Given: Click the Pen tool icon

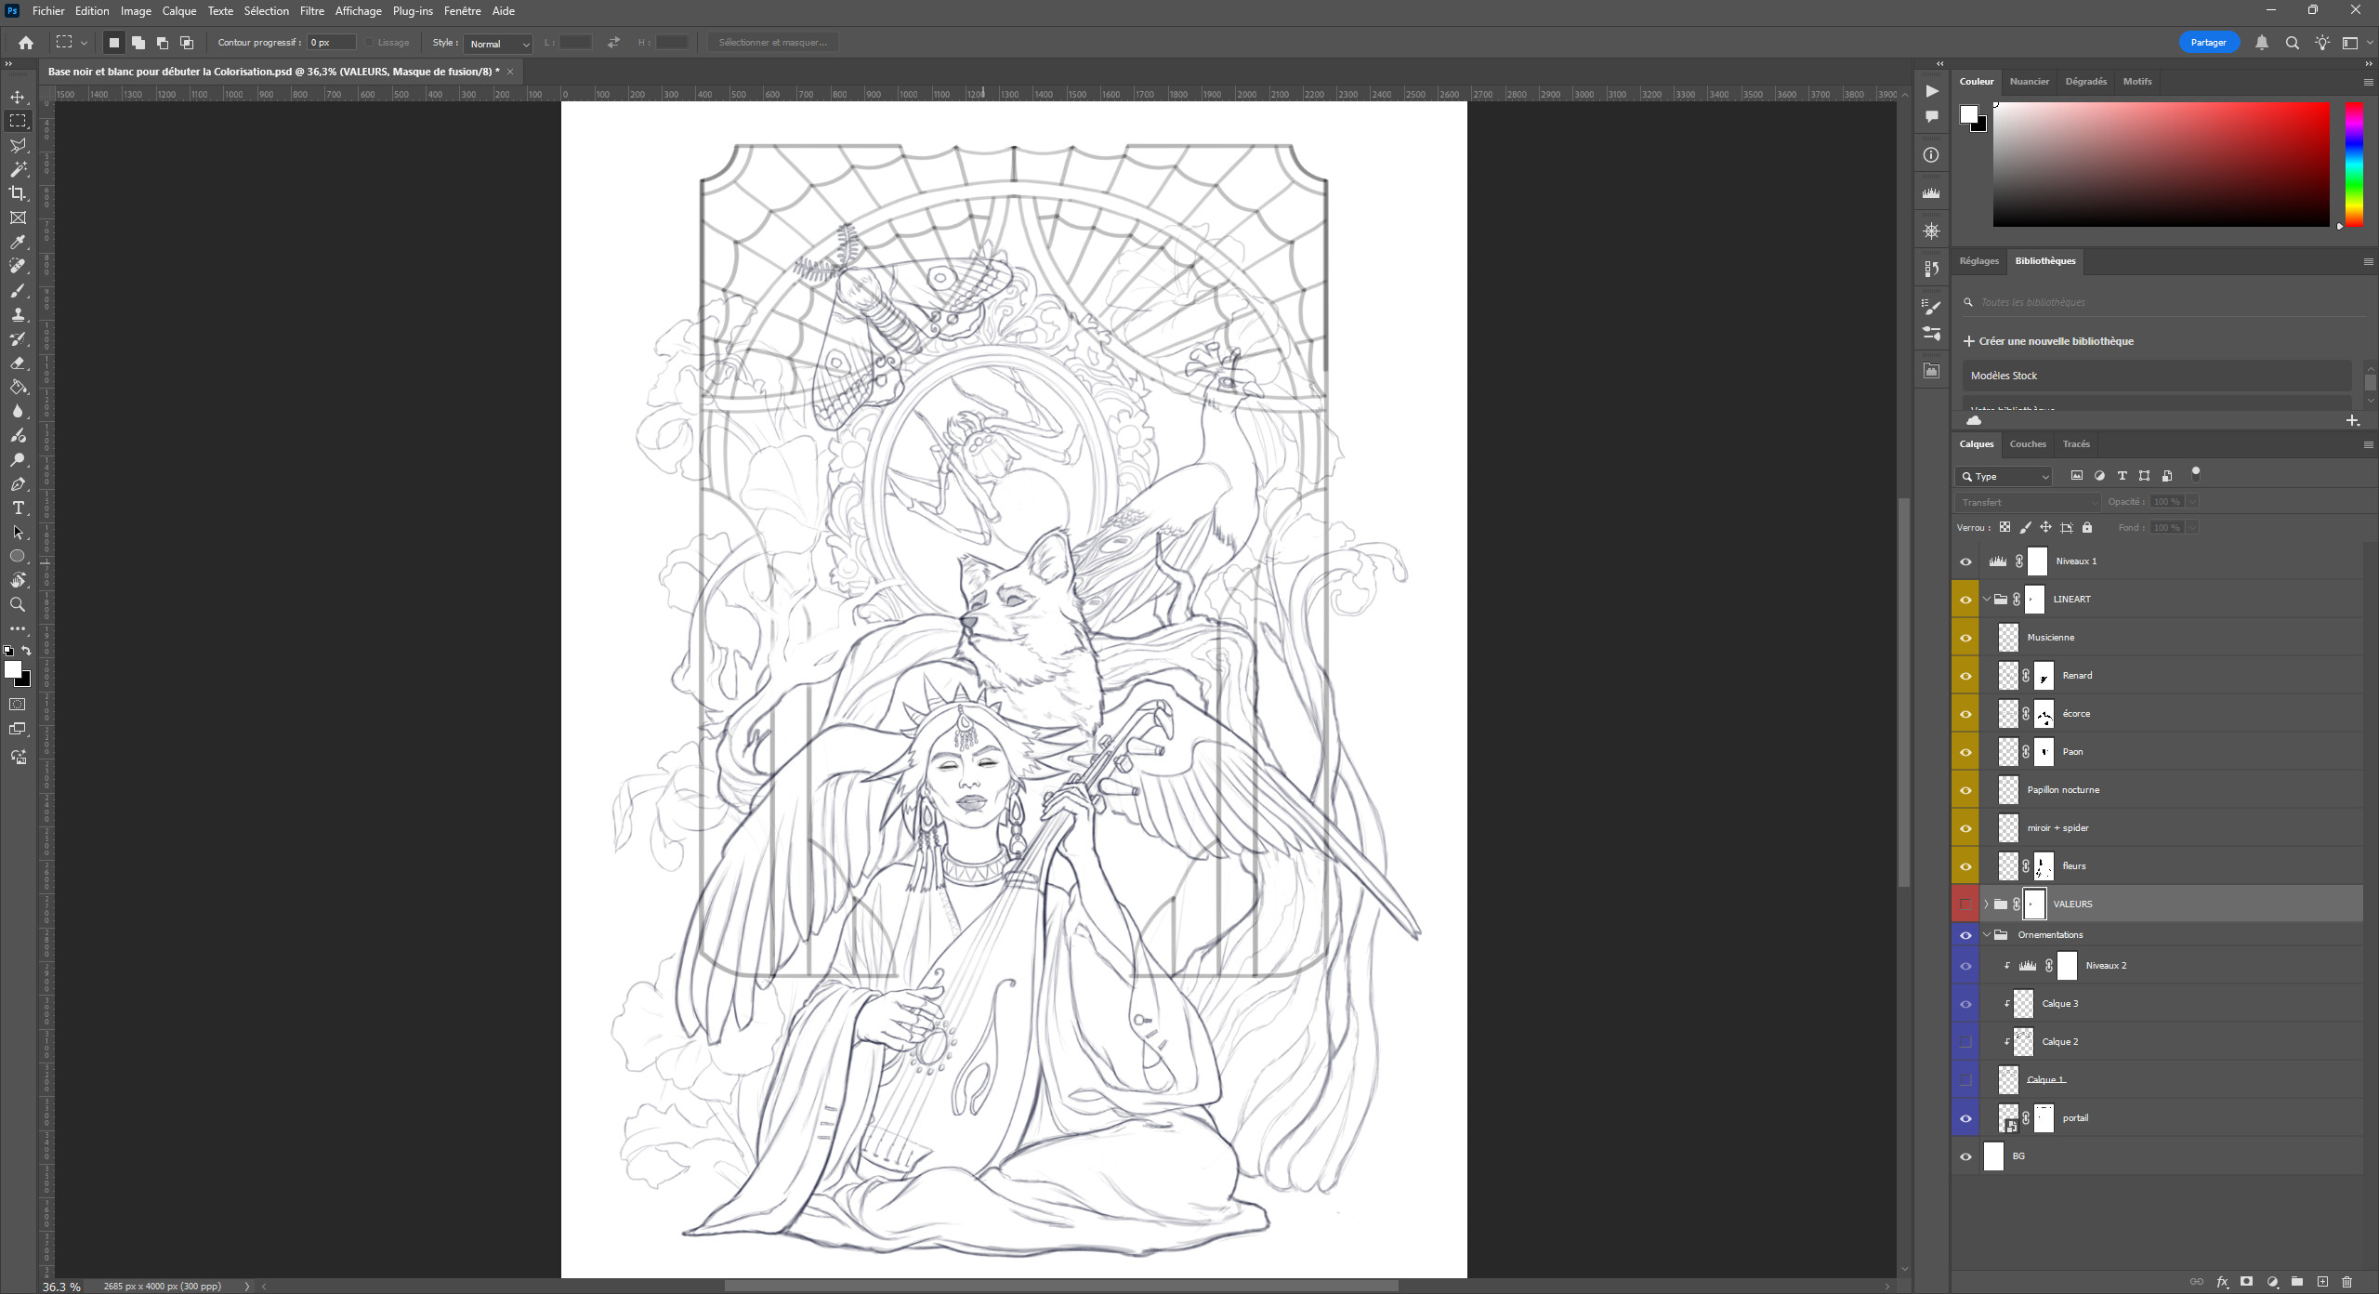Looking at the screenshot, I should pyautogui.click(x=18, y=483).
